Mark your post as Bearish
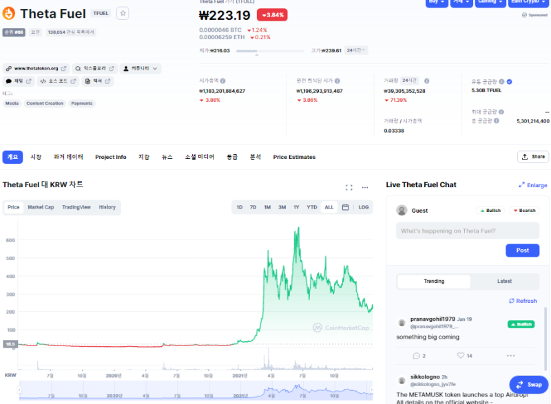This screenshot has width=551, height=404. [525, 211]
